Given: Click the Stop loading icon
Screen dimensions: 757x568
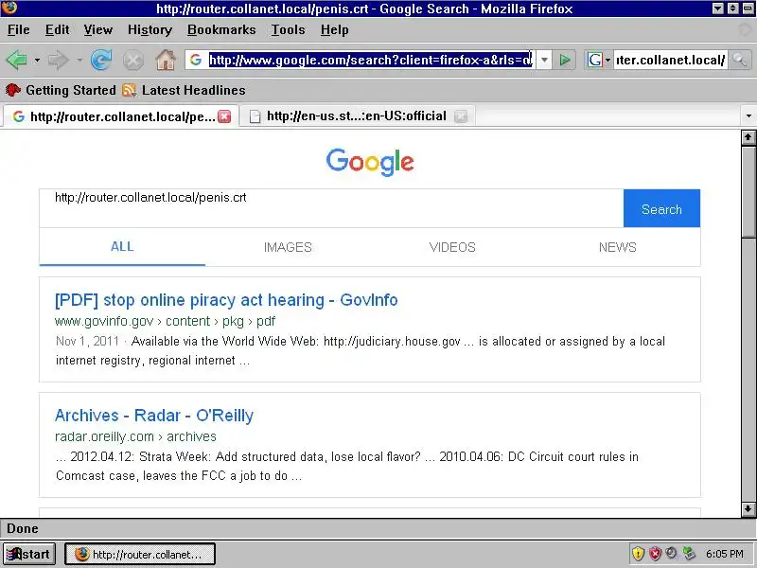Looking at the screenshot, I should coord(132,61).
